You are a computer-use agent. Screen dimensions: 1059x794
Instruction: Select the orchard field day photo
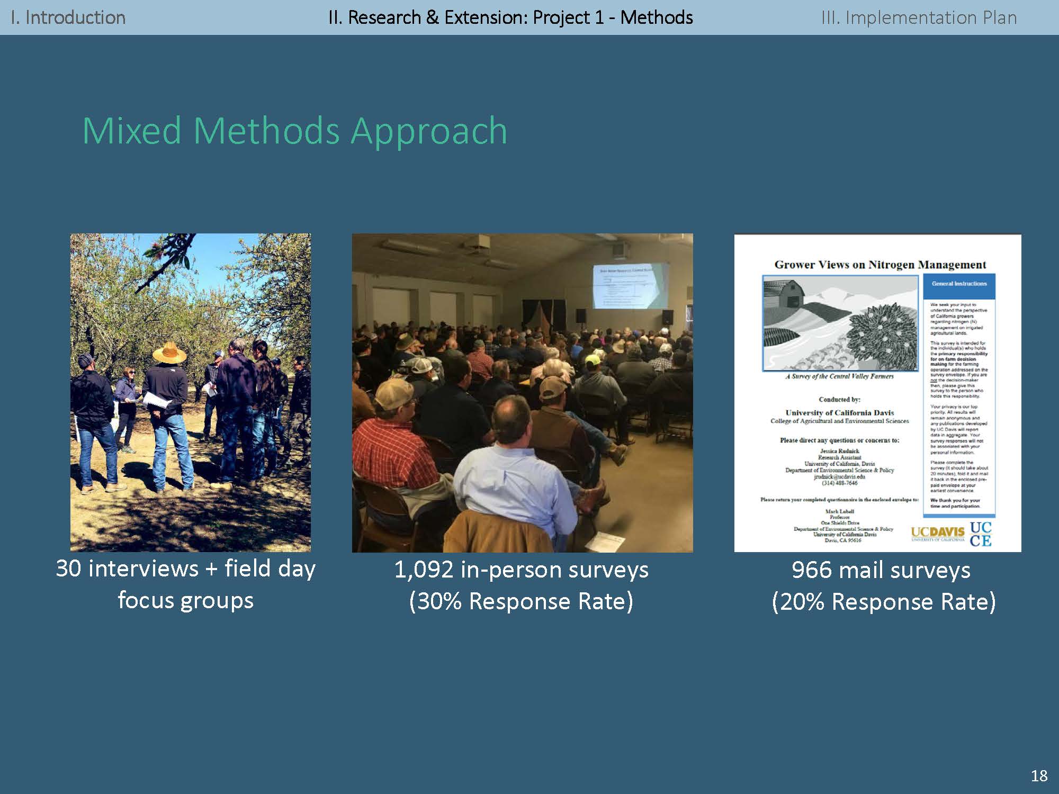pos(191,392)
